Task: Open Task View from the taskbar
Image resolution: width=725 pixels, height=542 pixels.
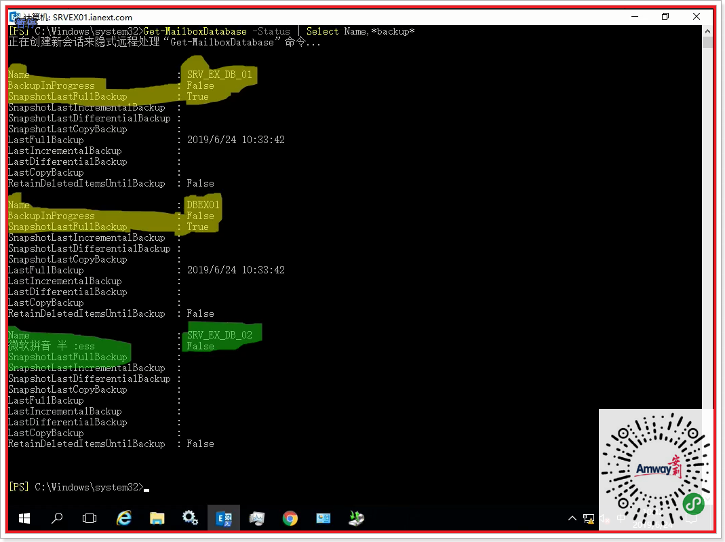Action: tap(90, 518)
